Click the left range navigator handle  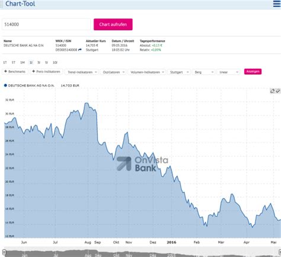click(x=4, y=252)
